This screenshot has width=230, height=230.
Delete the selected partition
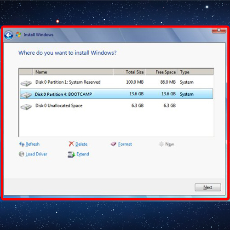[81, 144]
